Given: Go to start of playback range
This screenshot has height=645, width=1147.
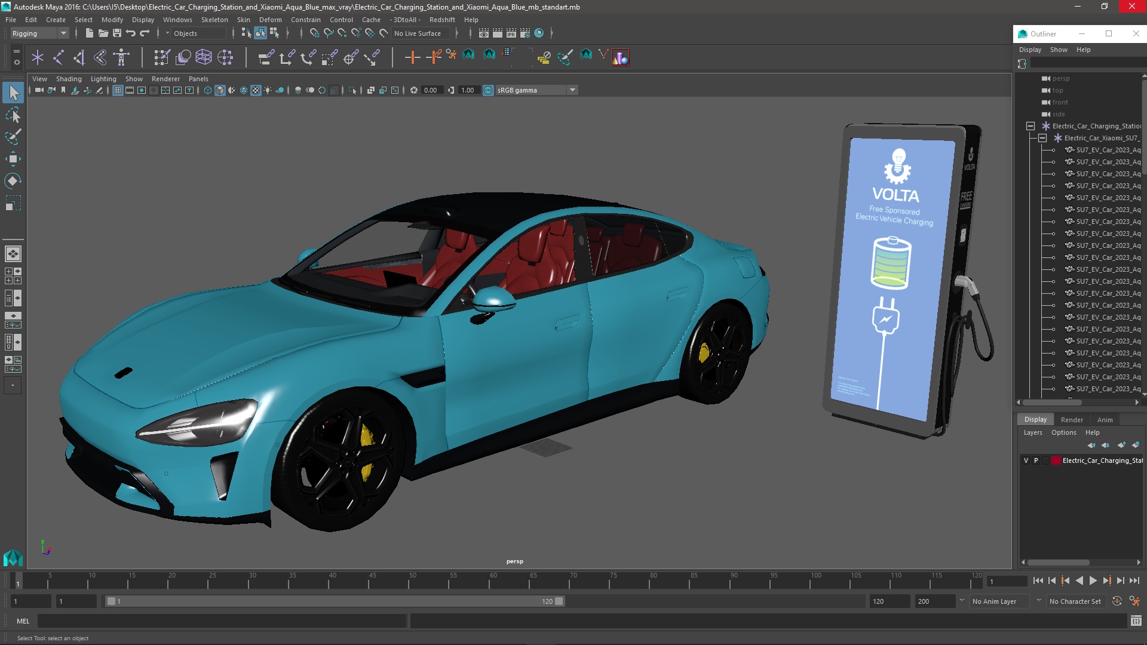Looking at the screenshot, I should (1038, 580).
